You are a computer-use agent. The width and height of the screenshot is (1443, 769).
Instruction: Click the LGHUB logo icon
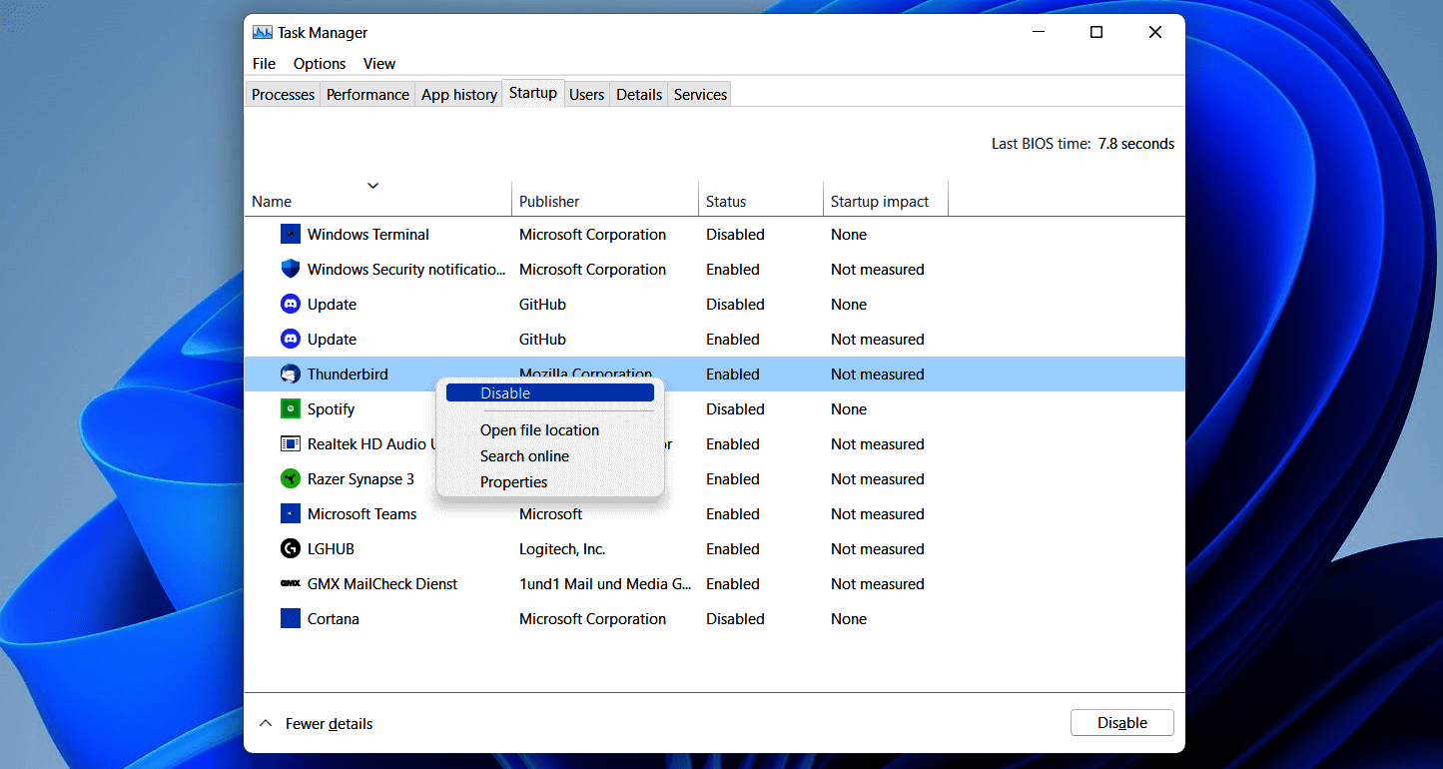click(289, 548)
